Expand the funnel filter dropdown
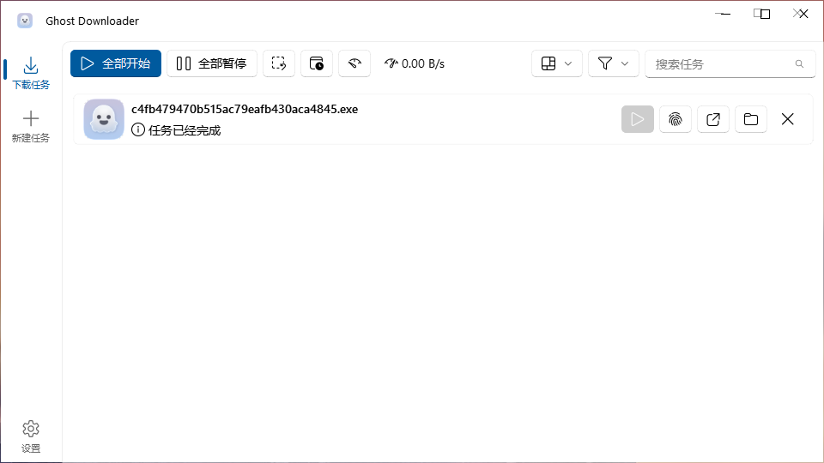 click(x=614, y=63)
